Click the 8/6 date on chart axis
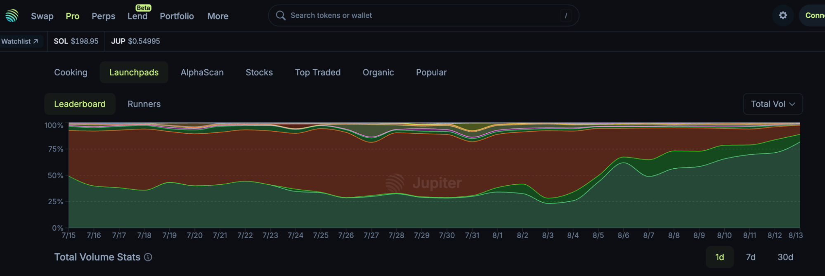Image resolution: width=825 pixels, height=276 pixels. (623, 235)
